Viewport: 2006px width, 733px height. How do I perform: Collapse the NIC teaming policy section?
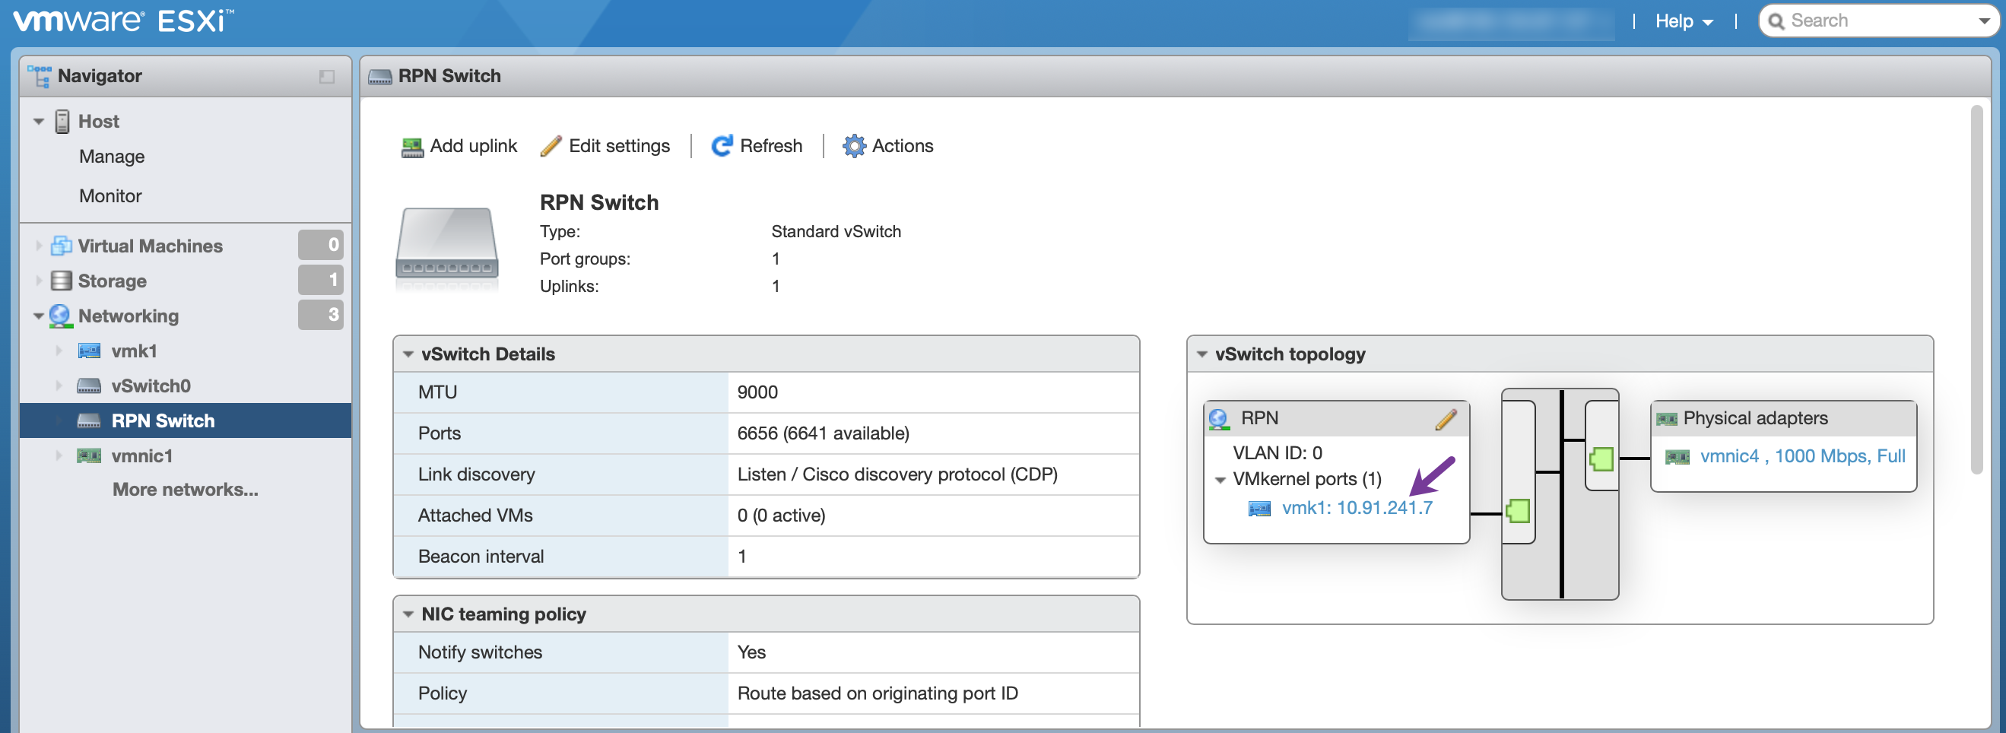[x=408, y=614]
